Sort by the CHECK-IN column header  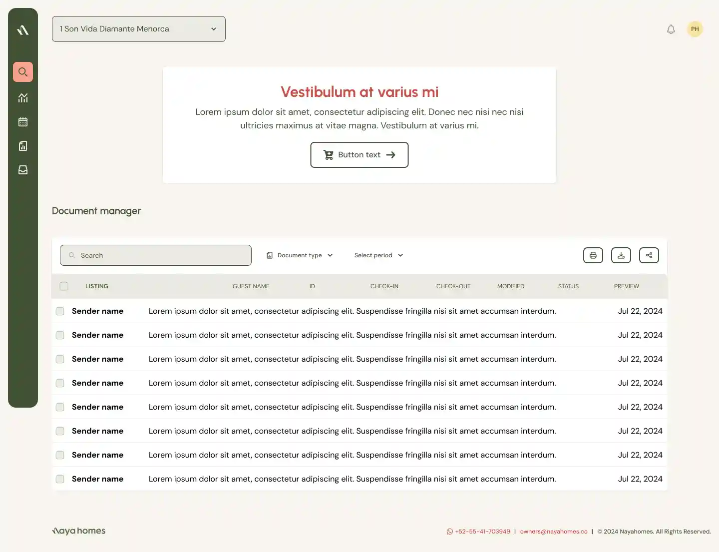point(384,286)
